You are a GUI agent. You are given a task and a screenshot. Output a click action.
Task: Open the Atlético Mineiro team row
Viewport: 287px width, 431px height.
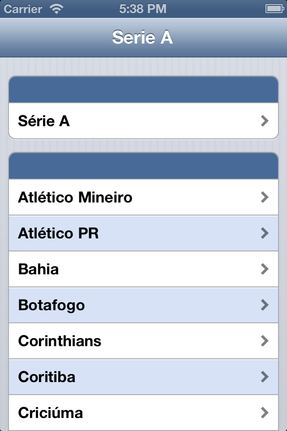pos(75,198)
